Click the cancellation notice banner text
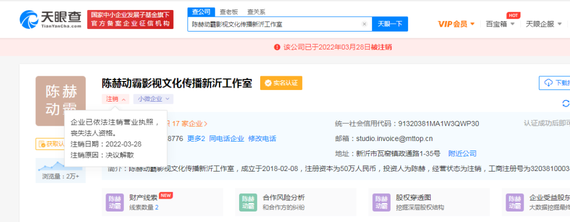Image resolution: width=570 pixels, height=222 pixels. point(338,47)
